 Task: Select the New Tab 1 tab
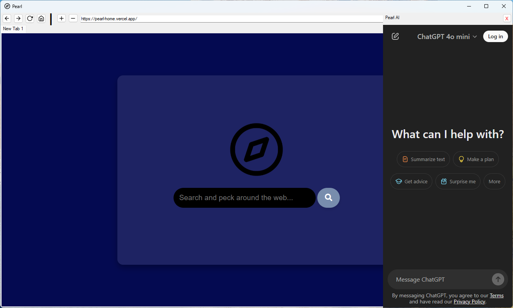tap(13, 28)
